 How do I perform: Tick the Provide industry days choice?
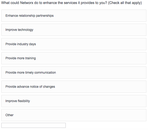[x=74, y=44]
